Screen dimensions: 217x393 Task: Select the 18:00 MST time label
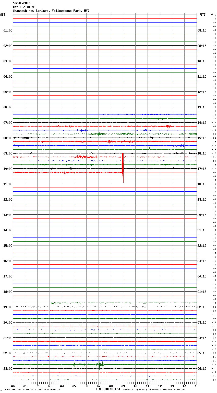8,292
